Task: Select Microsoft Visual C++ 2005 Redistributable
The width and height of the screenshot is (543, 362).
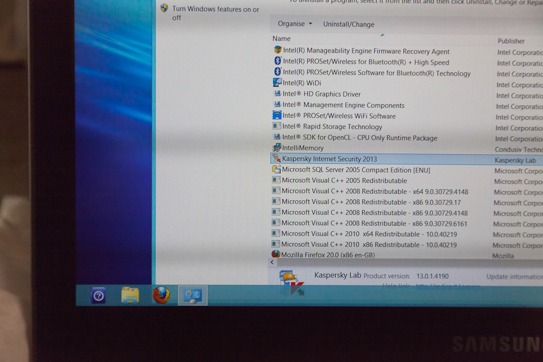Action: point(344,181)
